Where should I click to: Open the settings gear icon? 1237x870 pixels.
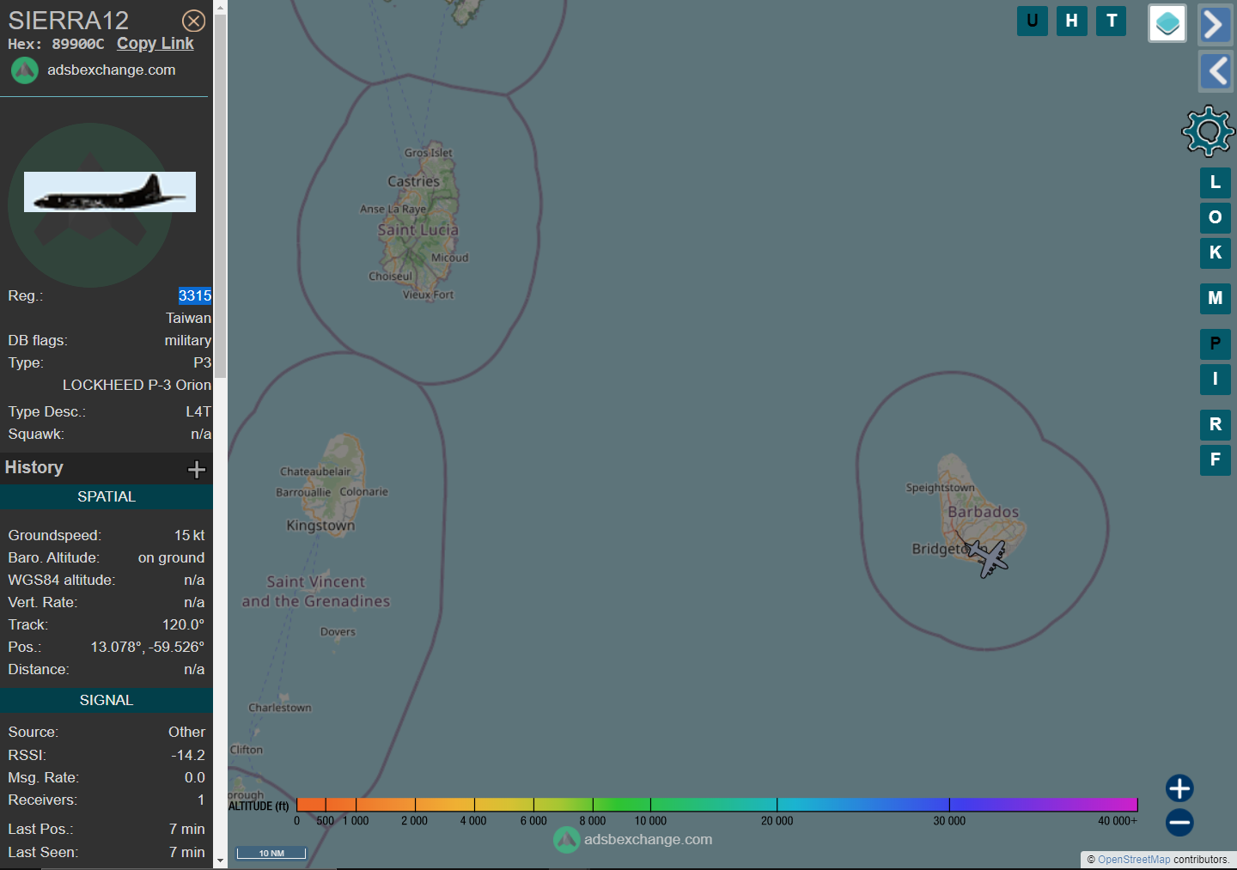[x=1209, y=131]
